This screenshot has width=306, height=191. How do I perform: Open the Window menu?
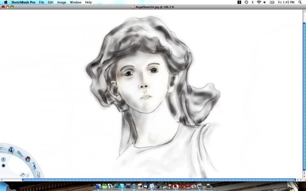coord(75,2)
